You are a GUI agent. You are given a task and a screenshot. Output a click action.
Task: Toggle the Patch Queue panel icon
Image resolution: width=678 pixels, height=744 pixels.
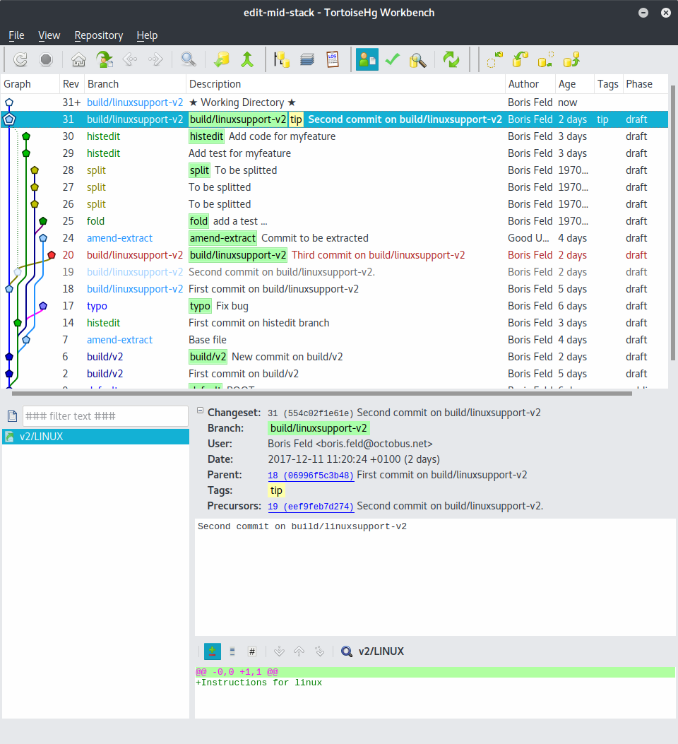click(307, 60)
